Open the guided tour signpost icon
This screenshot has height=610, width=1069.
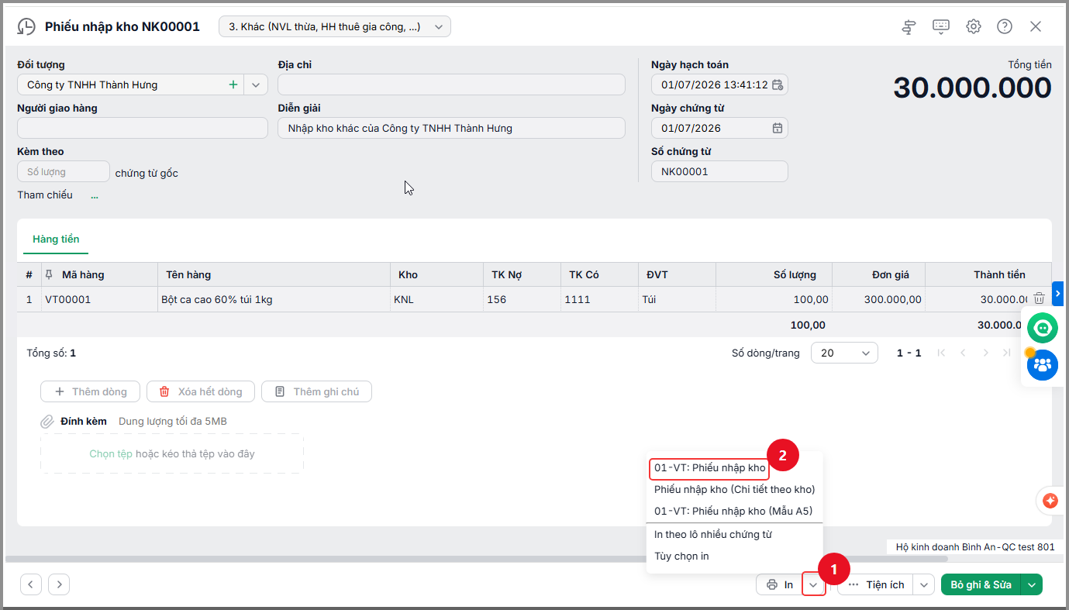coord(909,27)
